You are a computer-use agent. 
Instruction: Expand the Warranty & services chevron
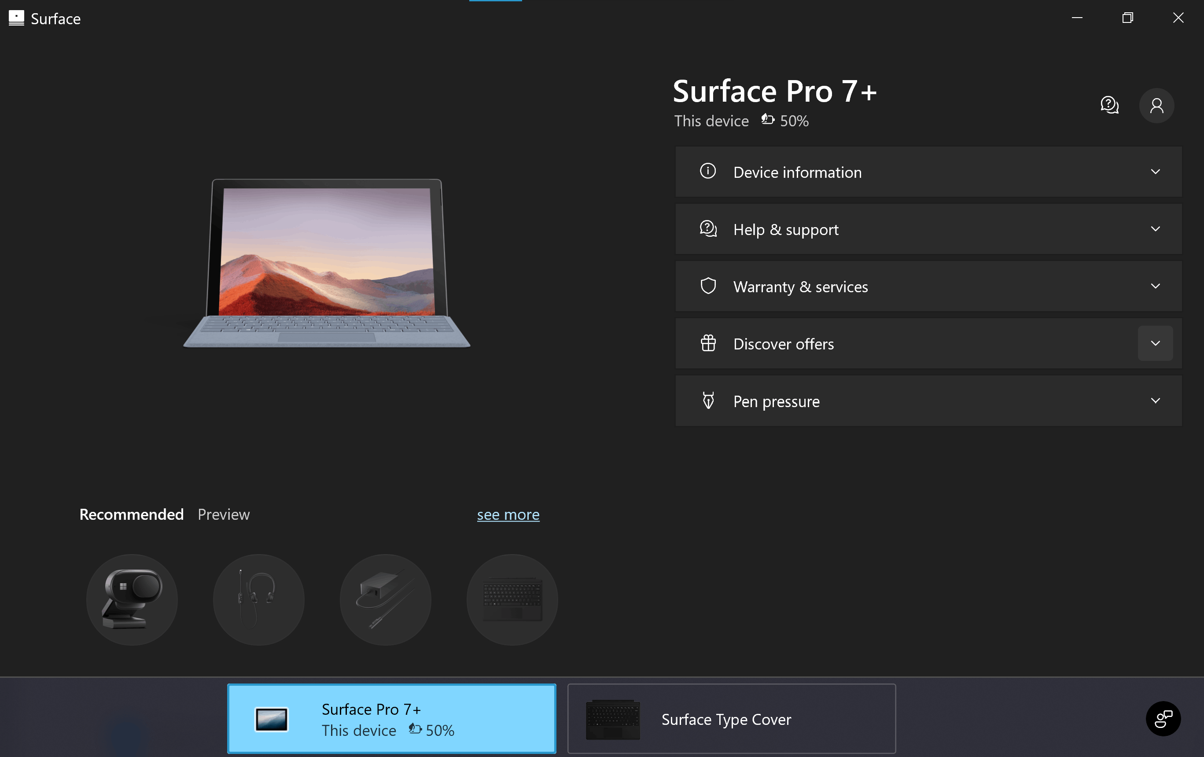[x=1155, y=286]
